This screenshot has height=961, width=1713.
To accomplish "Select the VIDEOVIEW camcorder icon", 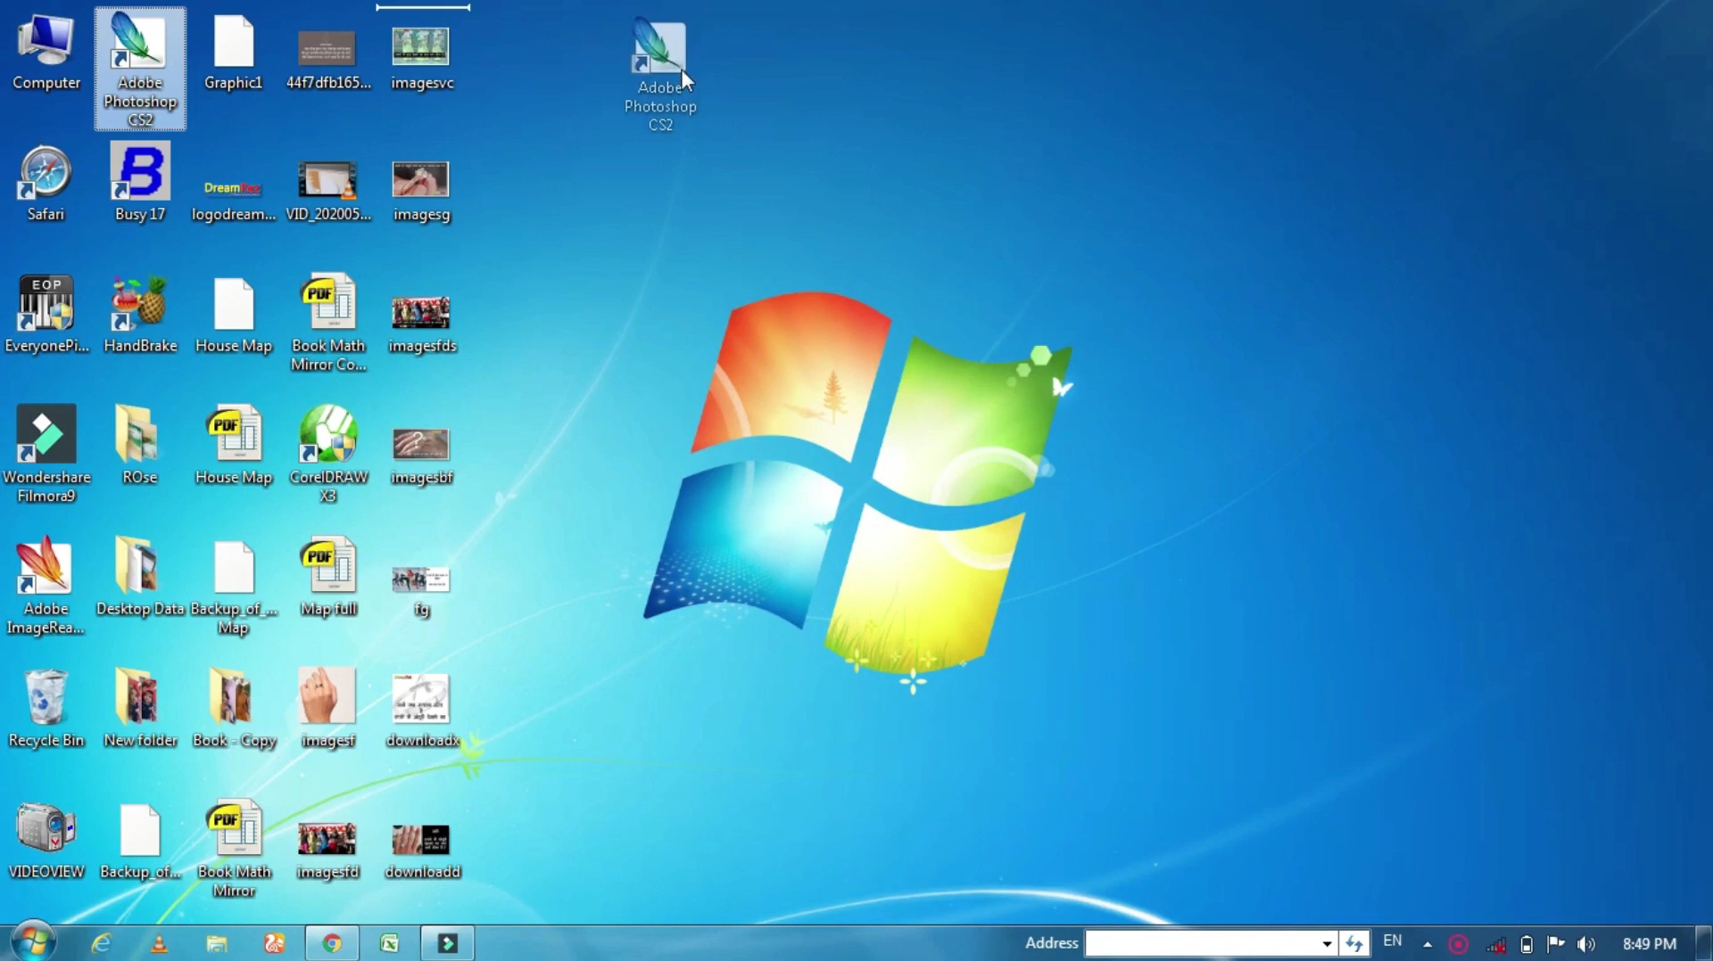I will pos(46,841).
